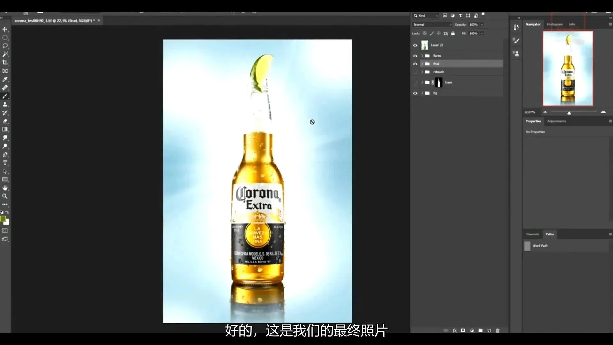Select the Path Selection tool

pos(5,171)
